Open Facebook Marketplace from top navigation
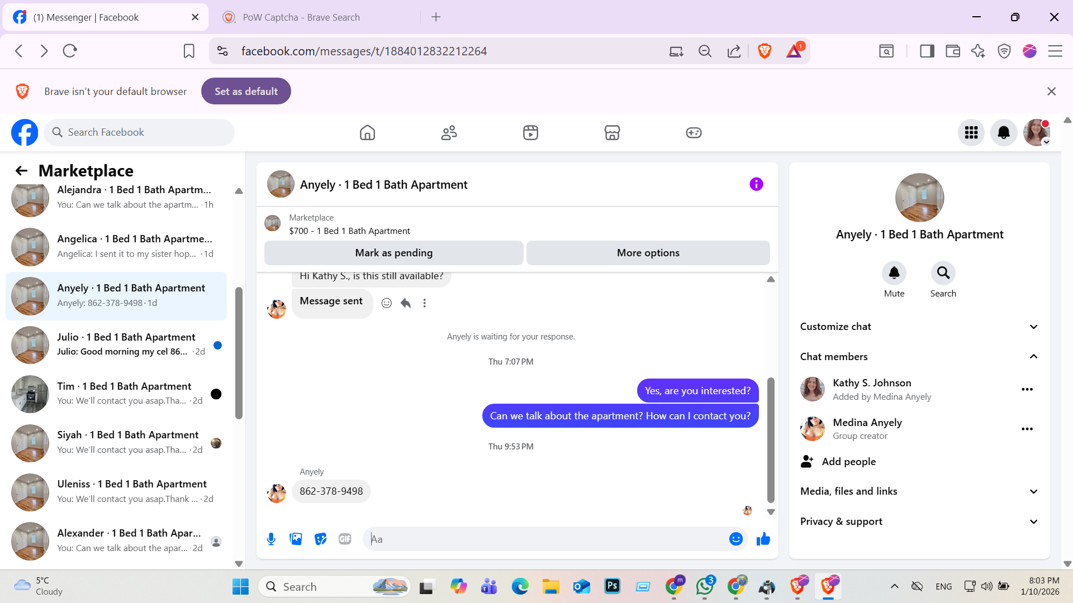The width and height of the screenshot is (1073, 603). tap(612, 133)
